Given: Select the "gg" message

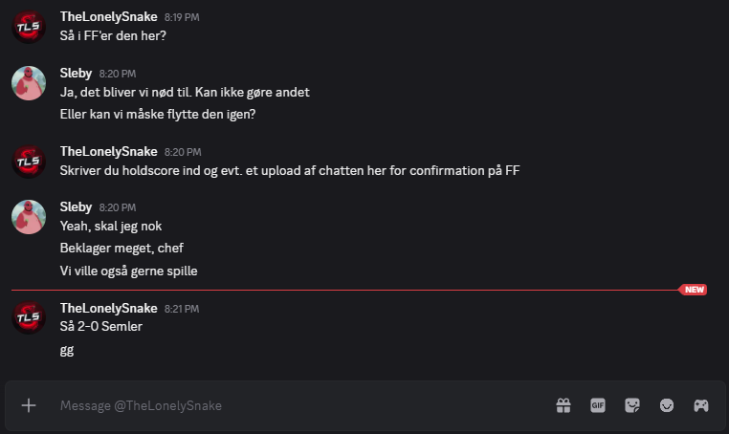Looking at the screenshot, I should click(x=67, y=350).
